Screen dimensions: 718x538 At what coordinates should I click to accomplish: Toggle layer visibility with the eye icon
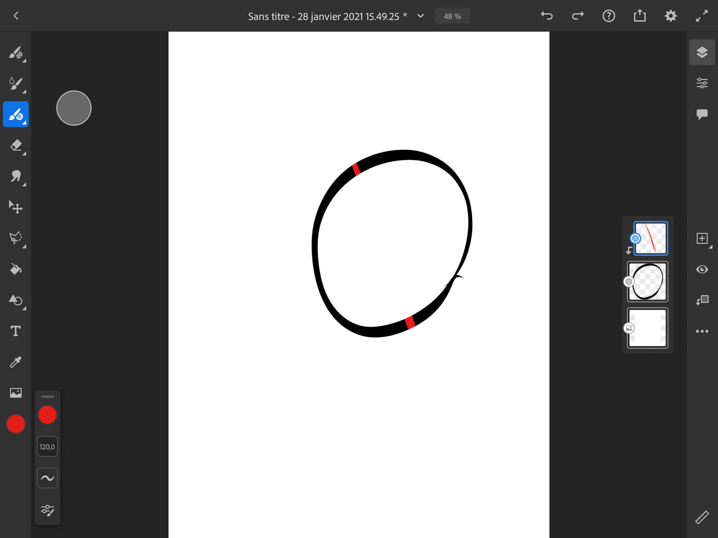702,269
